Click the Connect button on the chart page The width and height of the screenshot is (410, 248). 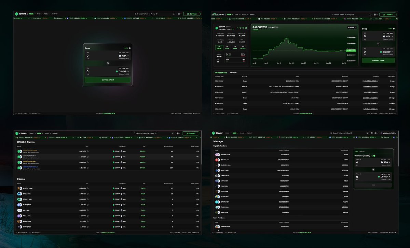388,15
